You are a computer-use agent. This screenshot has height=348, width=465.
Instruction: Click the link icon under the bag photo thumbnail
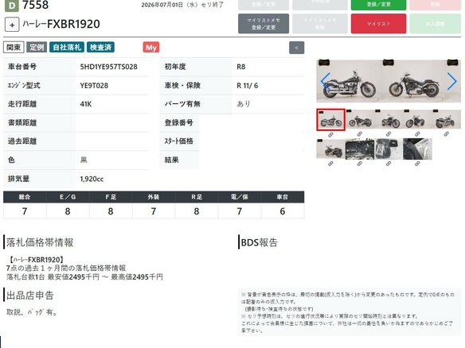coord(389,164)
